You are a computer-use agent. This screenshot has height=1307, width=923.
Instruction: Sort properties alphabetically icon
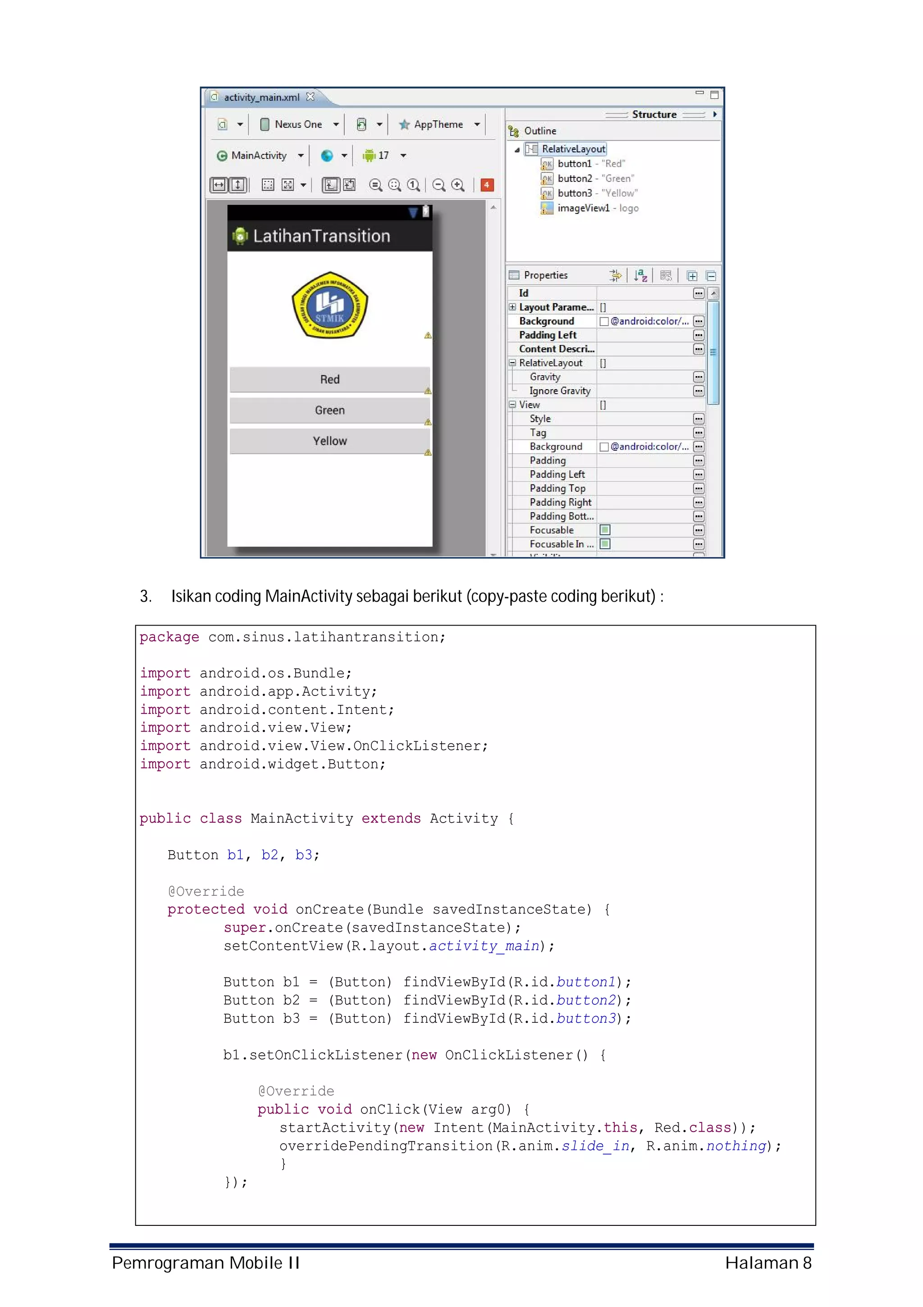point(640,276)
